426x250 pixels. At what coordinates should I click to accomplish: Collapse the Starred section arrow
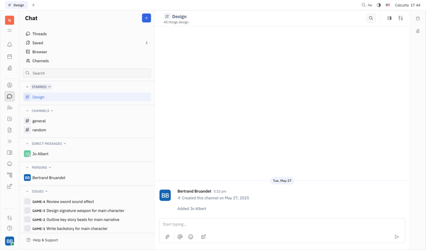pyautogui.click(x=27, y=87)
